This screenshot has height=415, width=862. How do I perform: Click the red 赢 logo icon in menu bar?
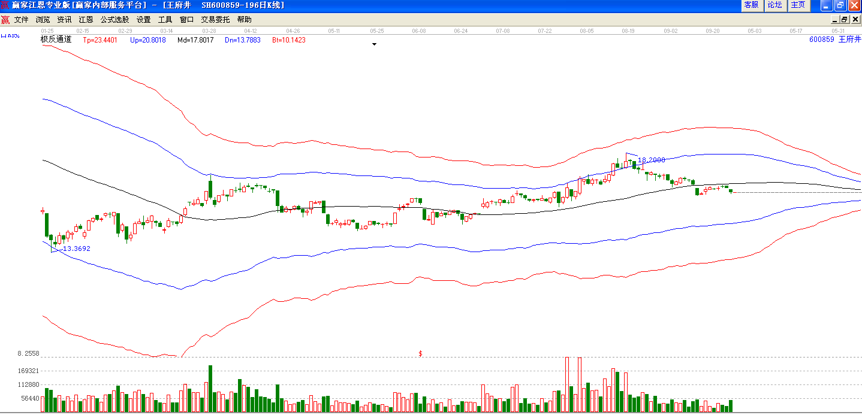tap(5, 20)
